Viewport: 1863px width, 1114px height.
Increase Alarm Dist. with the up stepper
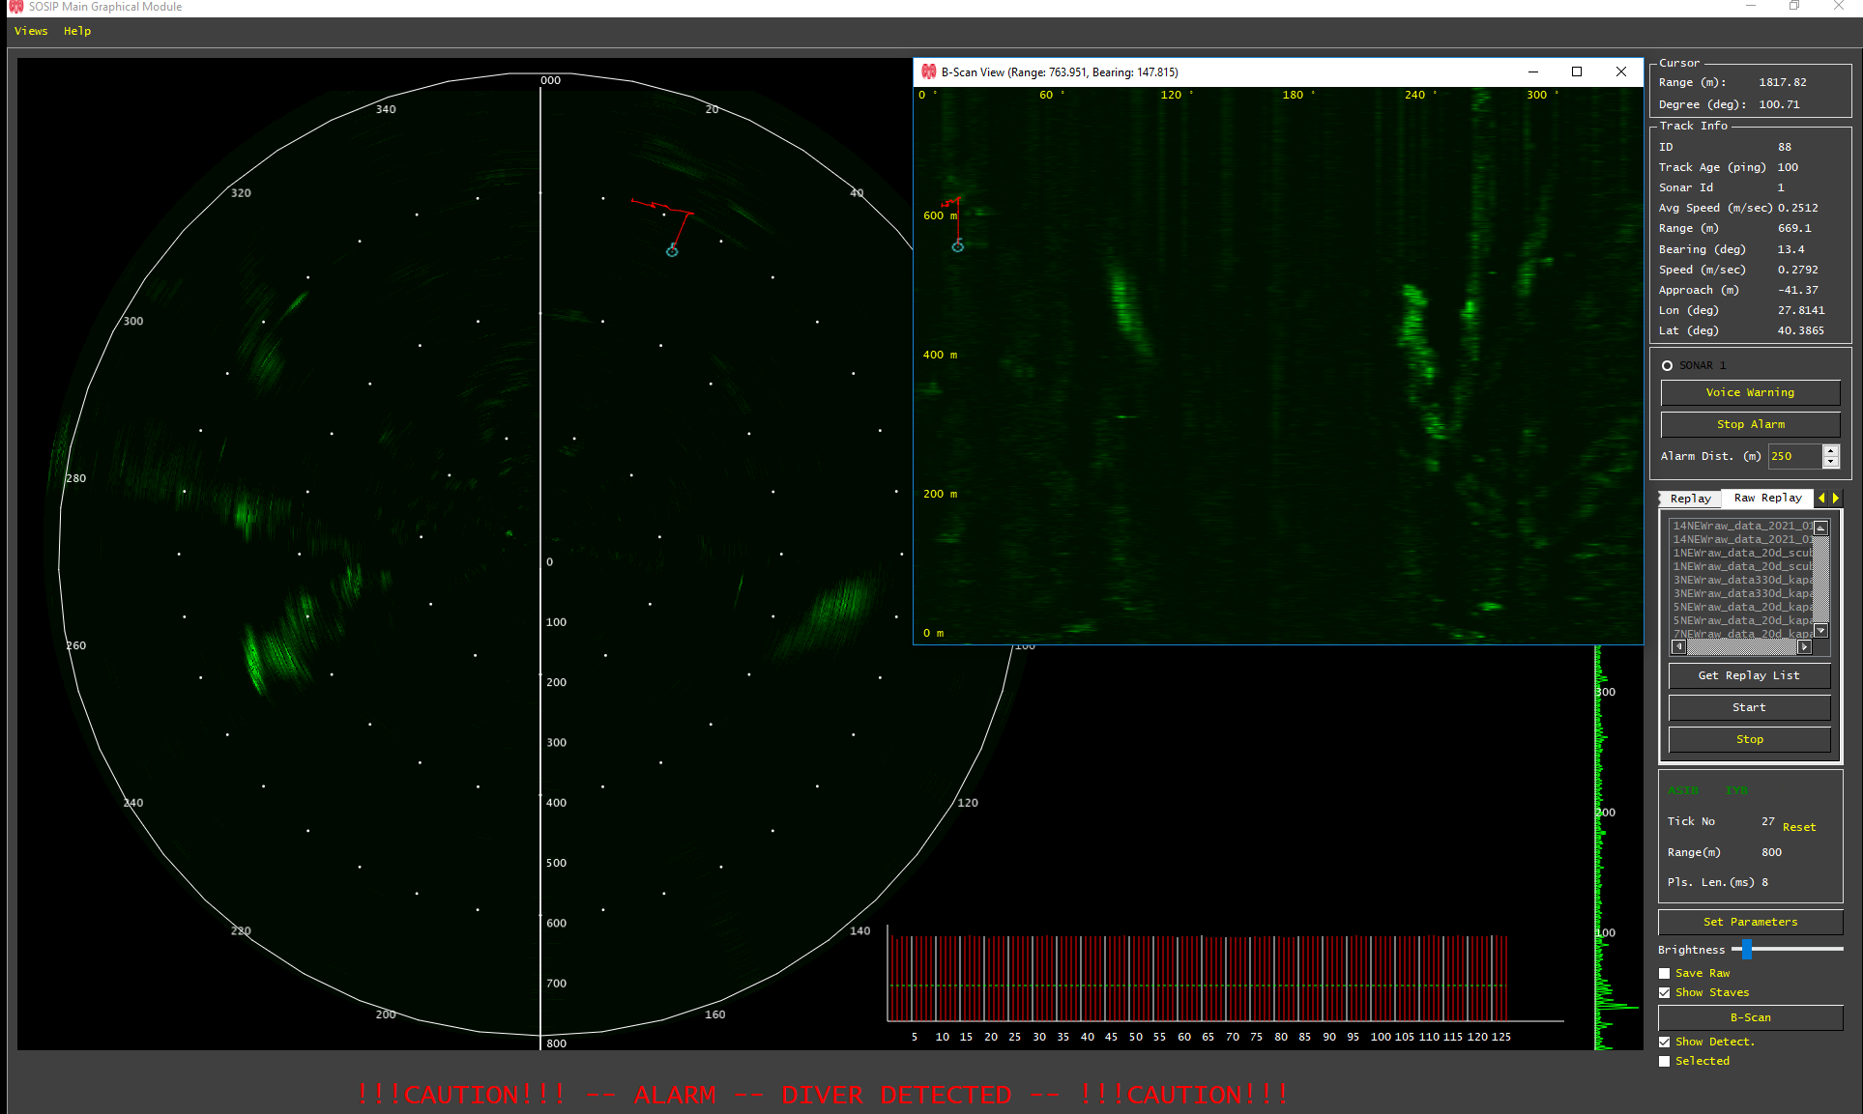(1830, 450)
